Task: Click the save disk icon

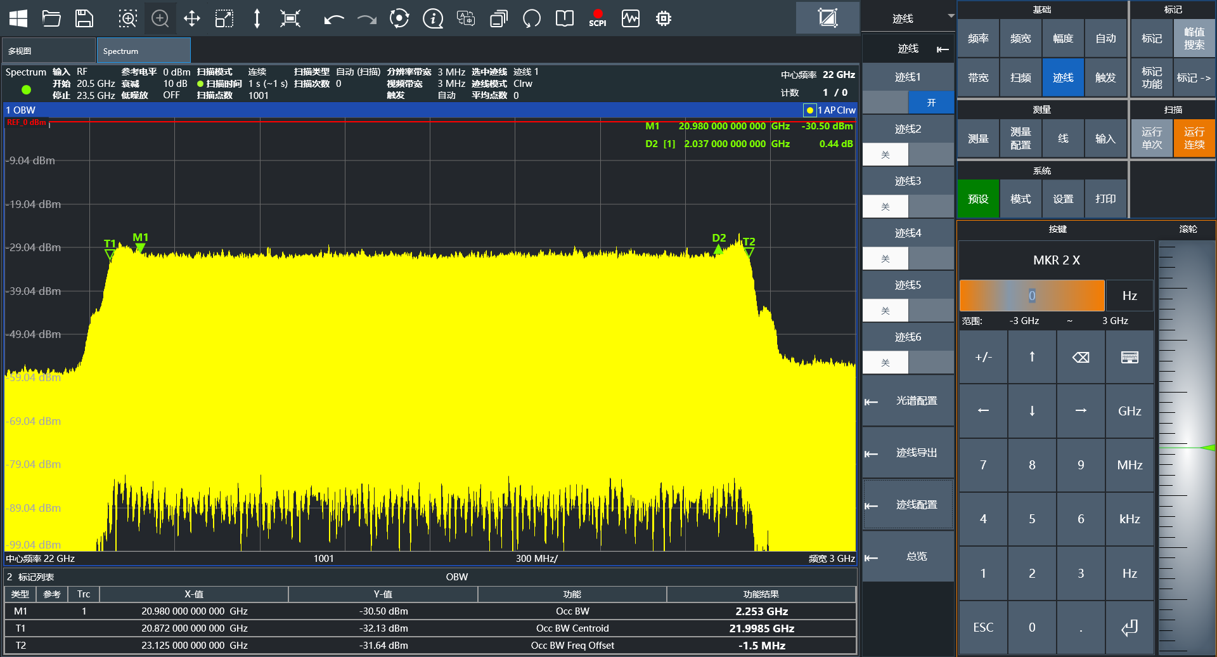Action: [x=84, y=18]
